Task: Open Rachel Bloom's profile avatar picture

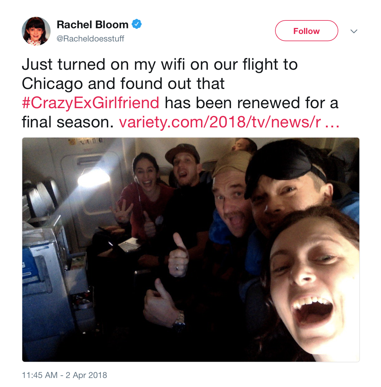Action: coord(36,31)
